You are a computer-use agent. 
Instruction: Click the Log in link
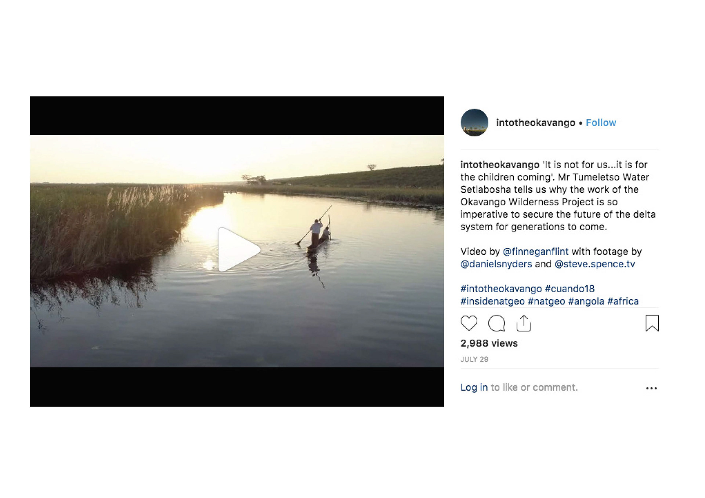coord(474,387)
